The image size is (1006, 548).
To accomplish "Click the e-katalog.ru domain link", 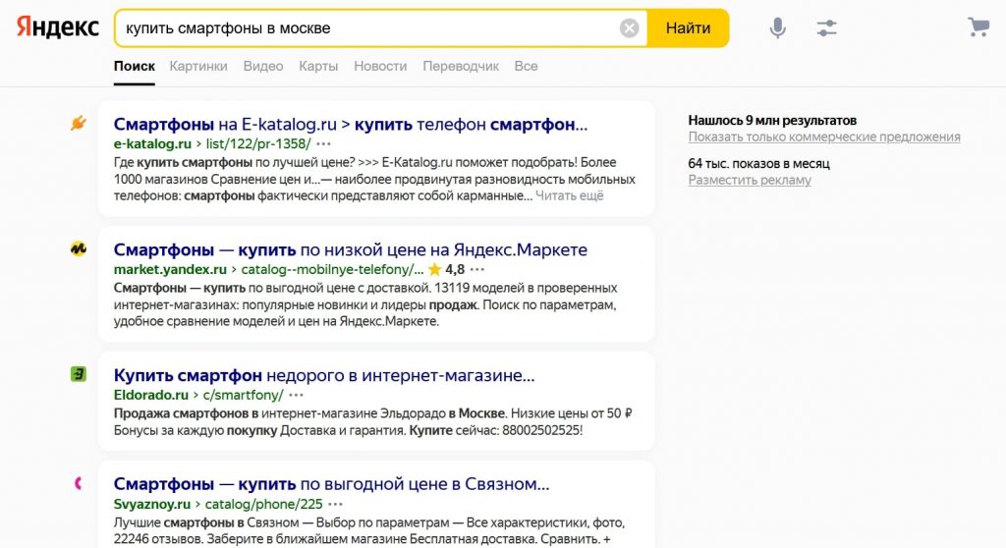I will click(x=152, y=143).
